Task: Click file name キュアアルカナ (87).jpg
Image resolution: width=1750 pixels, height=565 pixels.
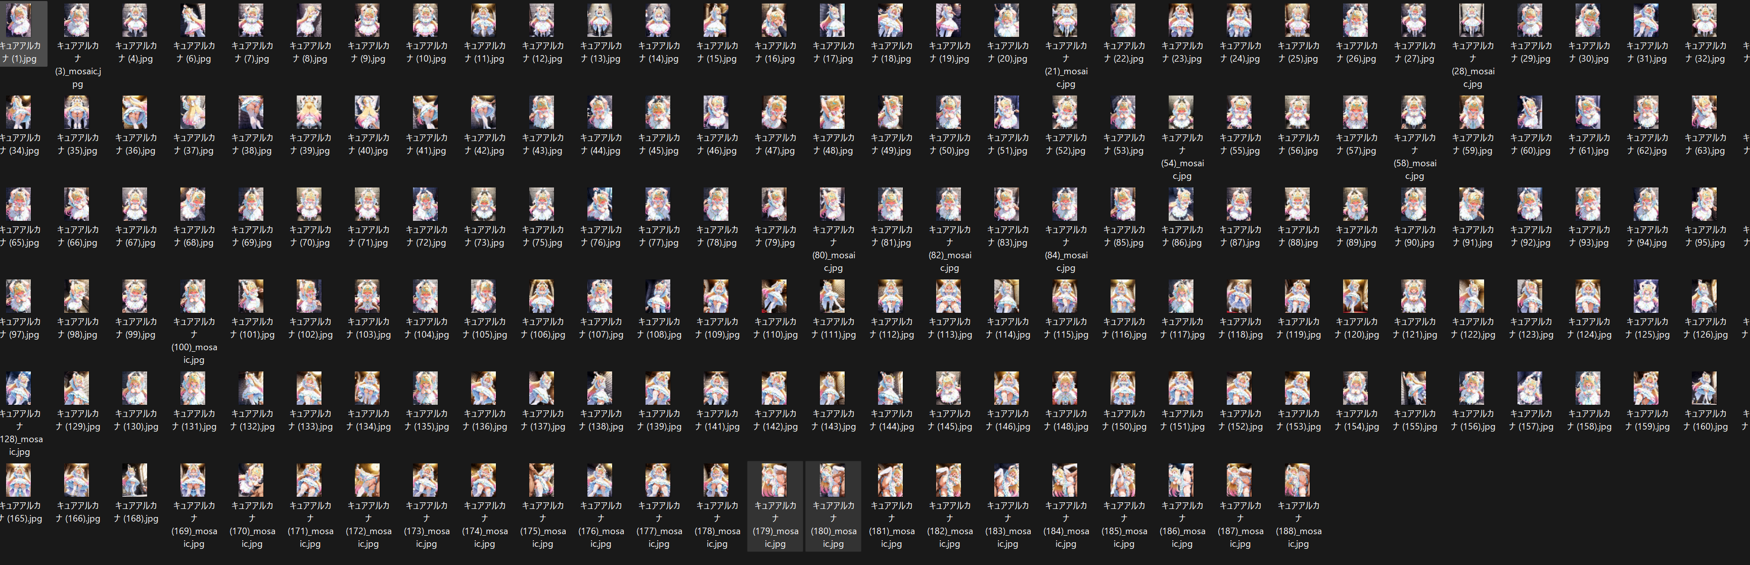Action: [x=1240, y=237]
